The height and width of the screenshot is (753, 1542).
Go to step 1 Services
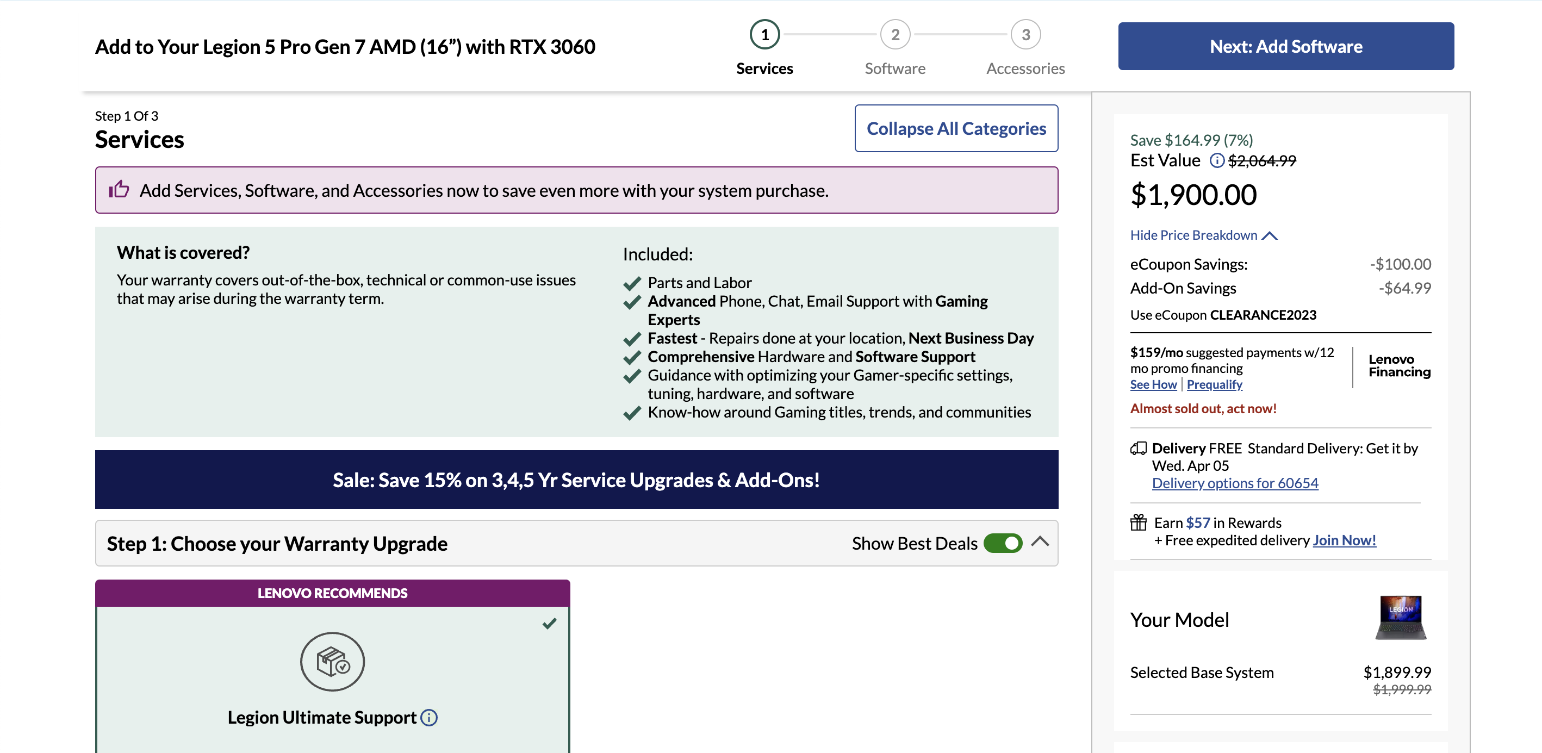point(764,48)
